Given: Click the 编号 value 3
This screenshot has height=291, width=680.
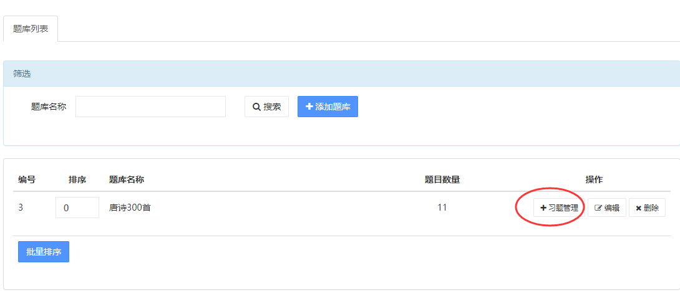Looking at the screenshot, I should [x=21, y=208].
